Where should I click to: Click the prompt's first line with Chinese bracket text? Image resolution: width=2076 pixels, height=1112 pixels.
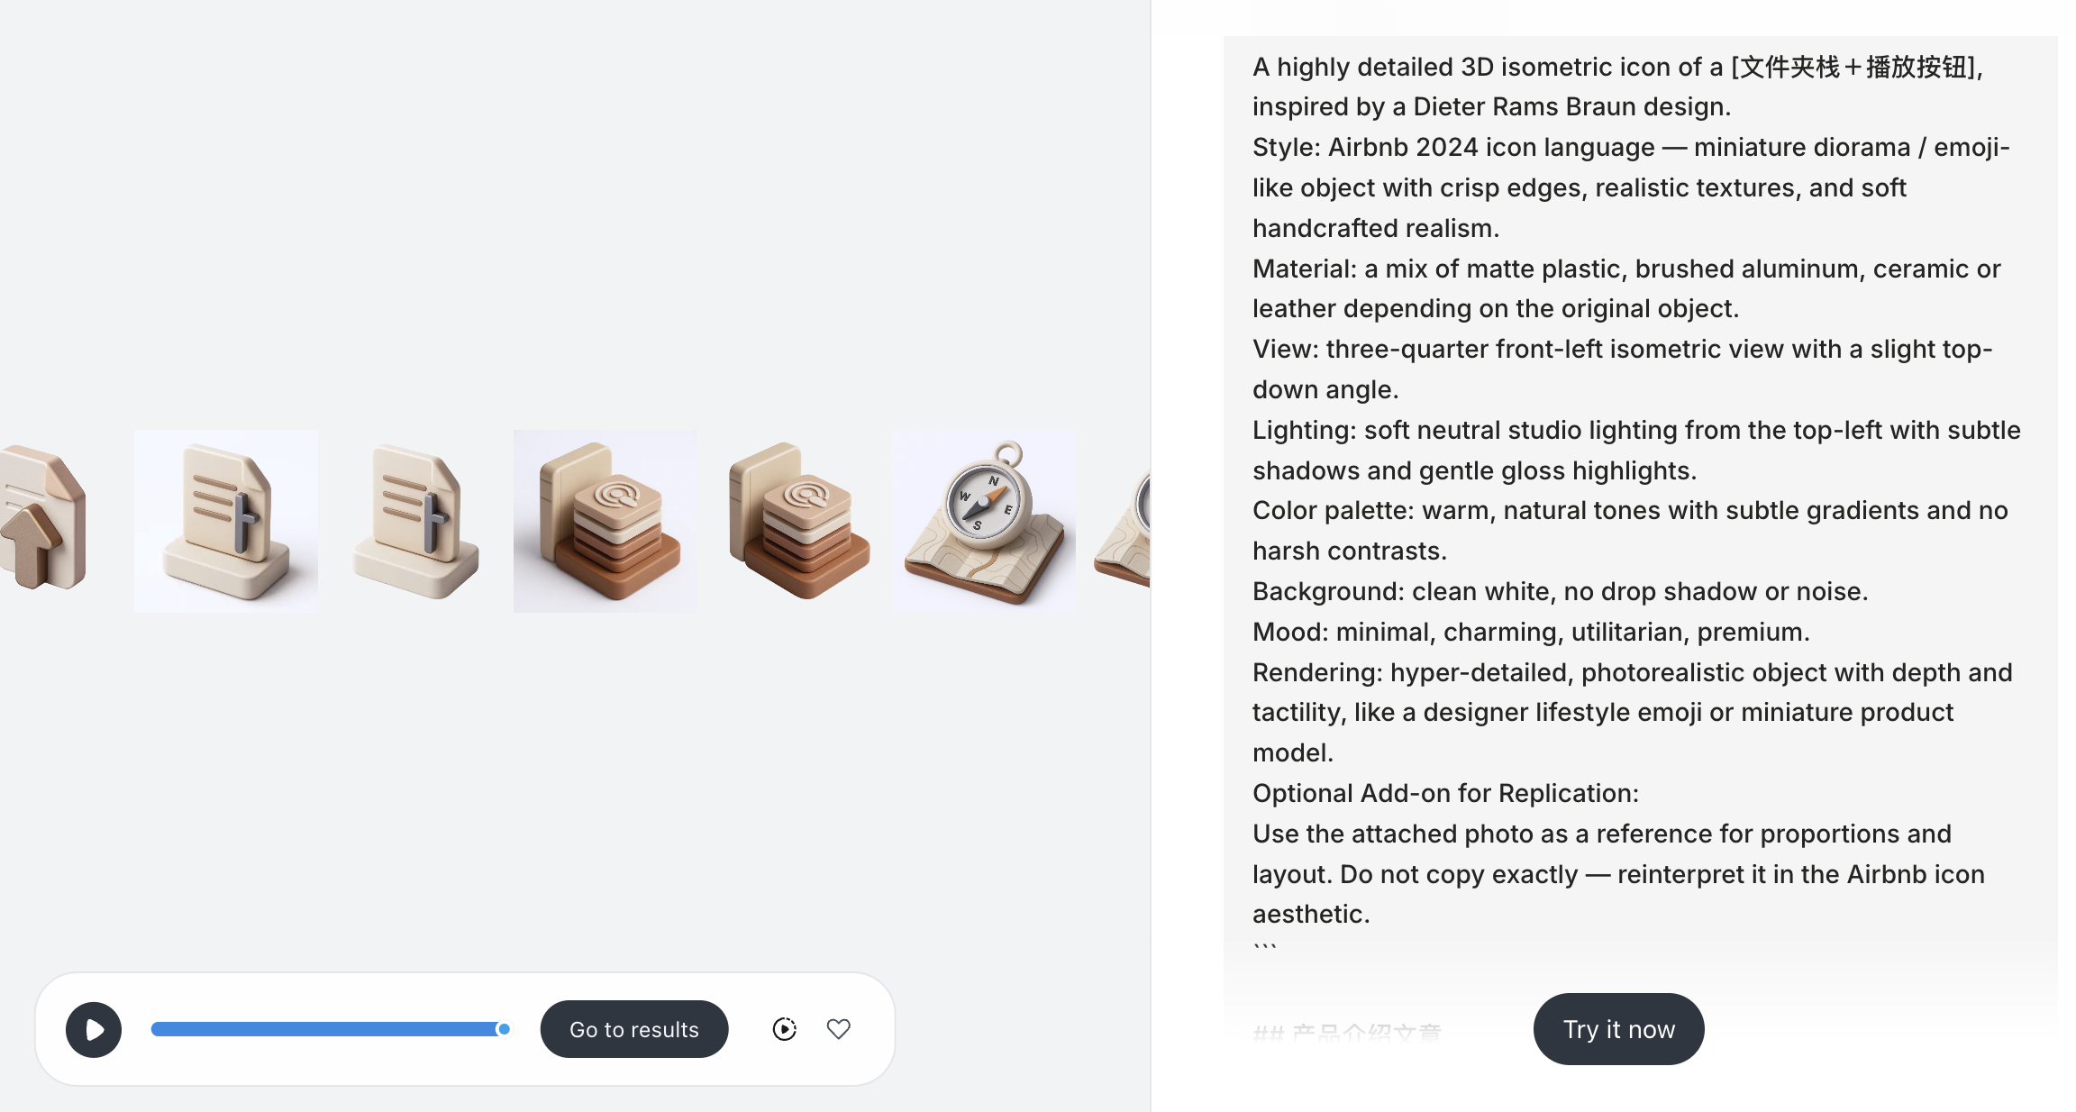click(x=1617, y=67)
